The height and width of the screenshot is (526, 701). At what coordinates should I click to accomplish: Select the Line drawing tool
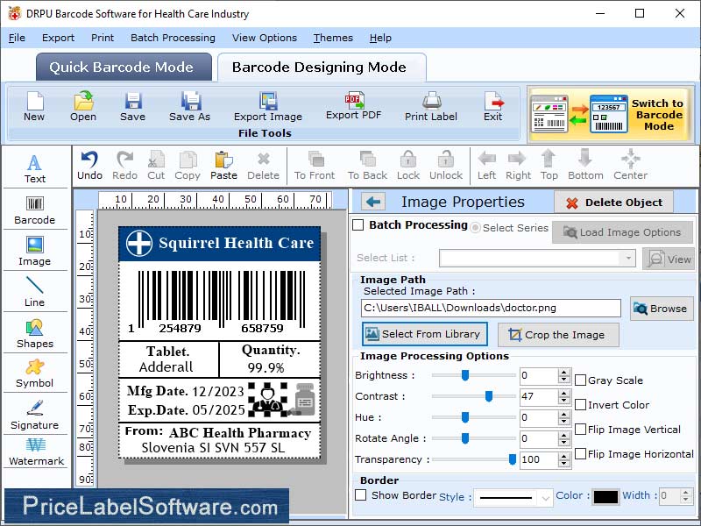(35, 292)
